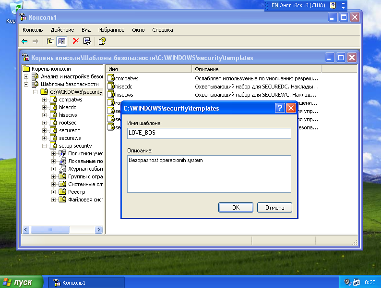Open the Окно menu
The height and width of the screenshot is (288, 381).
coord(138,30)
